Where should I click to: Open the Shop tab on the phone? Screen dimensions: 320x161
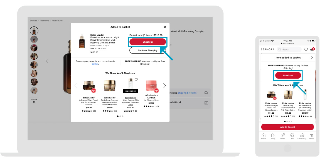pyautogui.click(x=273, y=136)
